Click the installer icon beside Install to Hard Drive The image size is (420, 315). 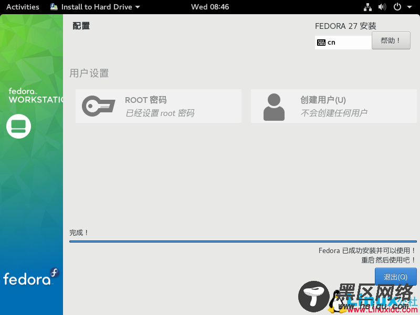pos(54,7)
